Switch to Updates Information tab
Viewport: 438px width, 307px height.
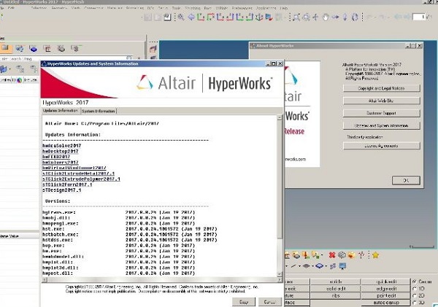[x=61, y=111]
